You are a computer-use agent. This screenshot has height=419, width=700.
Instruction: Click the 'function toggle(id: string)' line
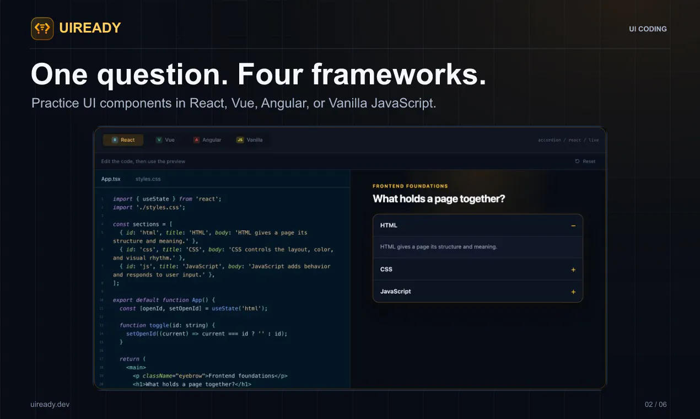point(168,325)
